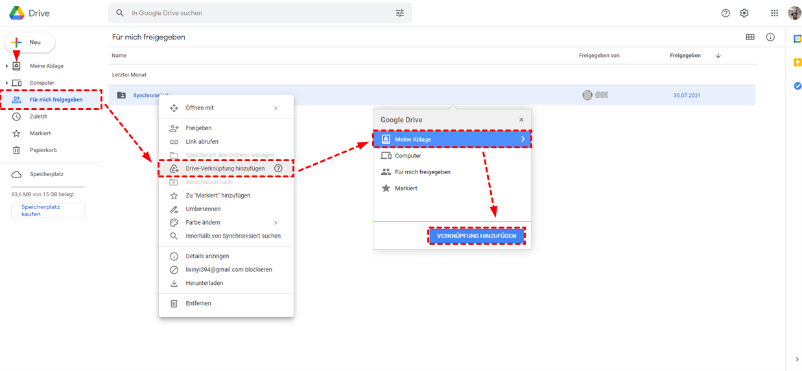The image size is (802, 371).
Task: Expand the Computer tree arrow
Action: click(x=6, y=83)
